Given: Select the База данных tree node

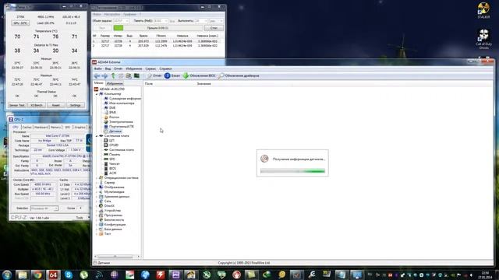Looking at the screenshot, I should [x=111, y=229].
